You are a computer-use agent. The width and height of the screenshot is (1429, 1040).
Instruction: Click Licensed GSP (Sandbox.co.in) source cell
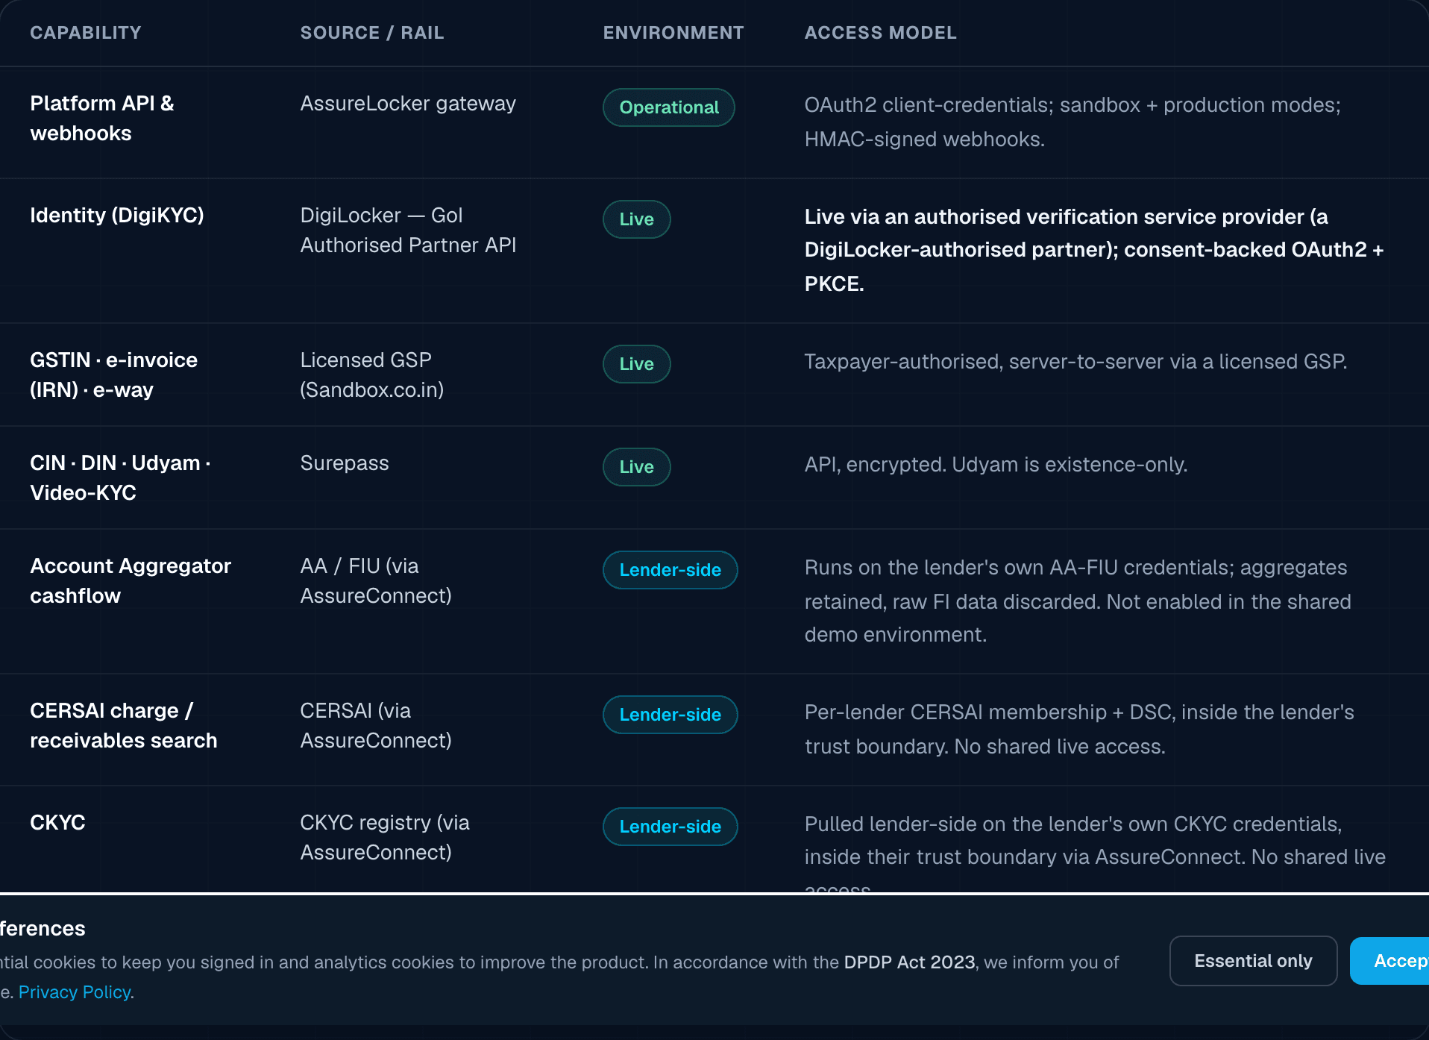tap(372, 375)
